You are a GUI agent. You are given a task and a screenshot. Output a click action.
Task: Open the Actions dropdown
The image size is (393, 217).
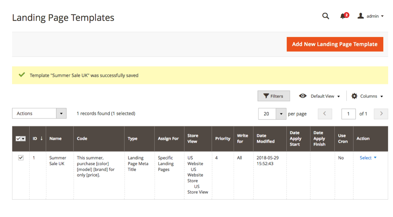tap(39, 113)
